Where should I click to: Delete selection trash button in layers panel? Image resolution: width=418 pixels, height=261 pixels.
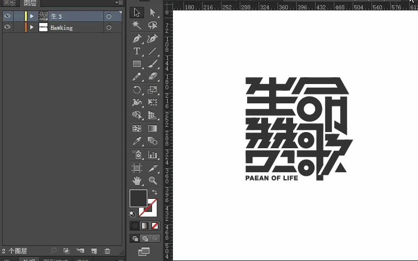(107, 251)
